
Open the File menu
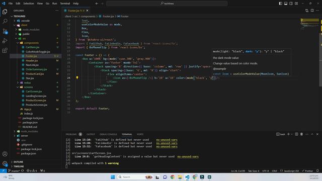(11, 4)
